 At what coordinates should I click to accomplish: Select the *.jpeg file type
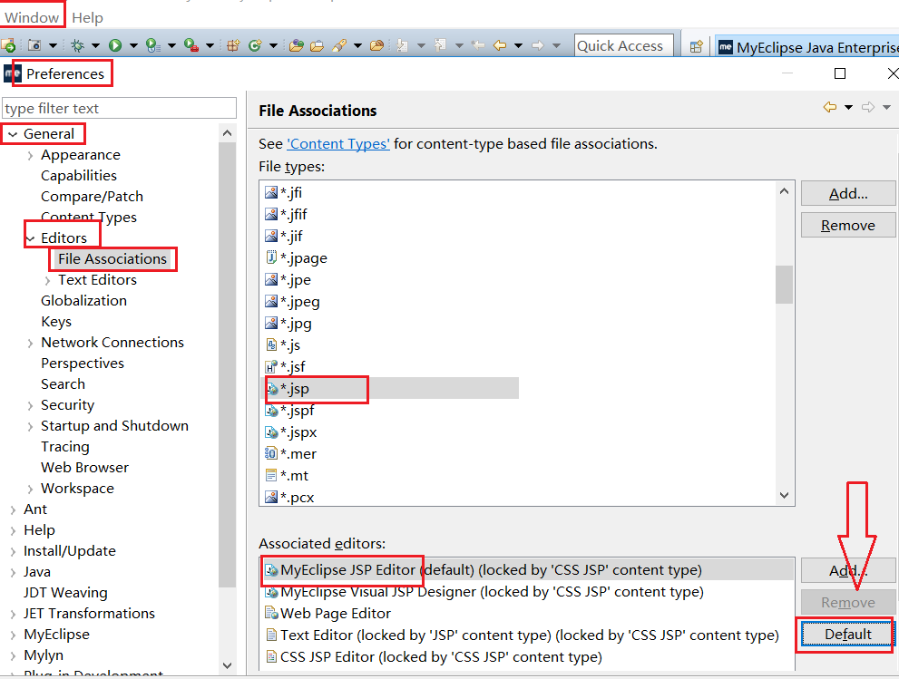[292, 301]
